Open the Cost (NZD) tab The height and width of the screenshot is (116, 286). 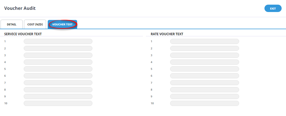(35, 24)
